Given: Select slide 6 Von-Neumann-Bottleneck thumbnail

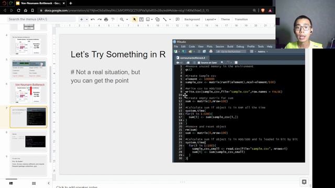Looking at the screenshot, I should [x=28, y=93].
